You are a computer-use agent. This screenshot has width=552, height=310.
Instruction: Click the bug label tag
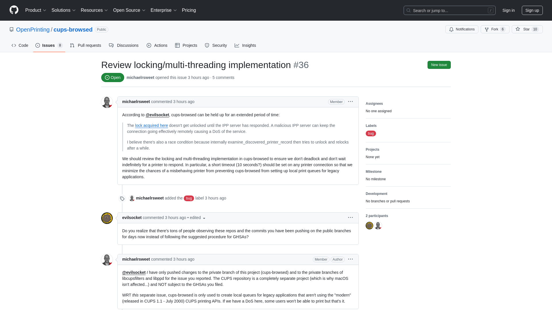(371, 133)
